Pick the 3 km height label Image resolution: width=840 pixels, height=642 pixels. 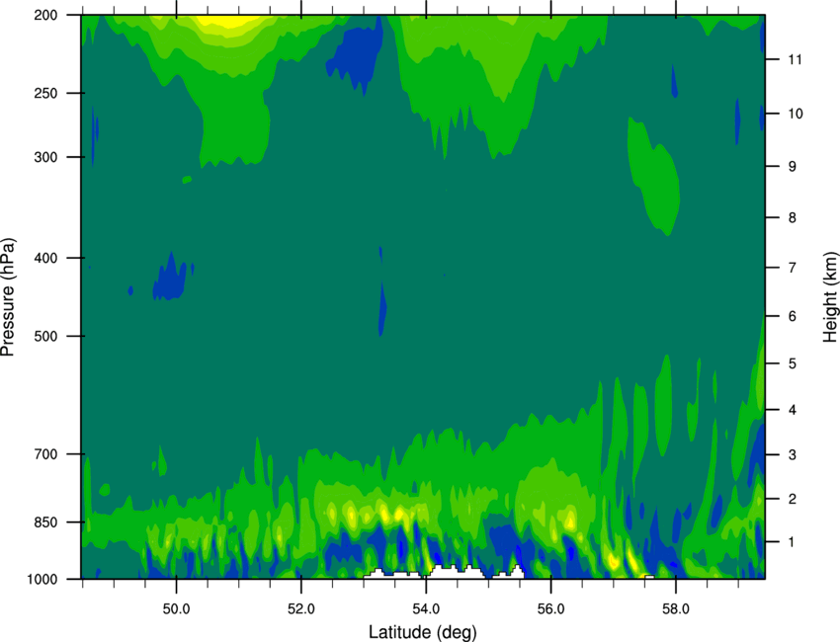(793, 455)
